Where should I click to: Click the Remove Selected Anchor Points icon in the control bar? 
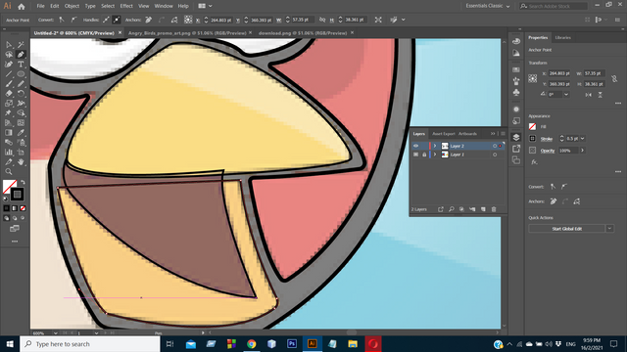coord(149,20)
